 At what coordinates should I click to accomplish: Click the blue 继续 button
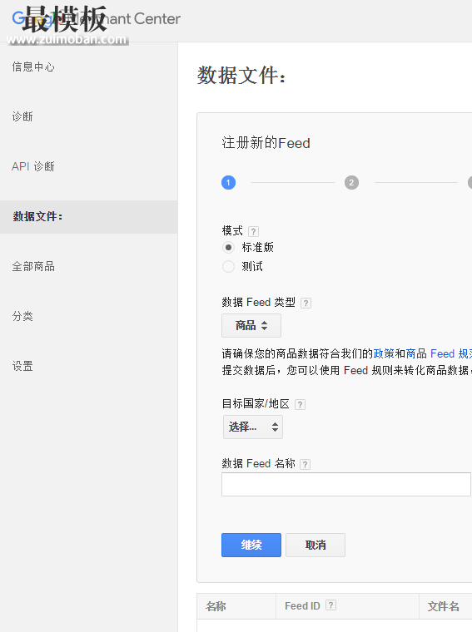tap(251, 545)
